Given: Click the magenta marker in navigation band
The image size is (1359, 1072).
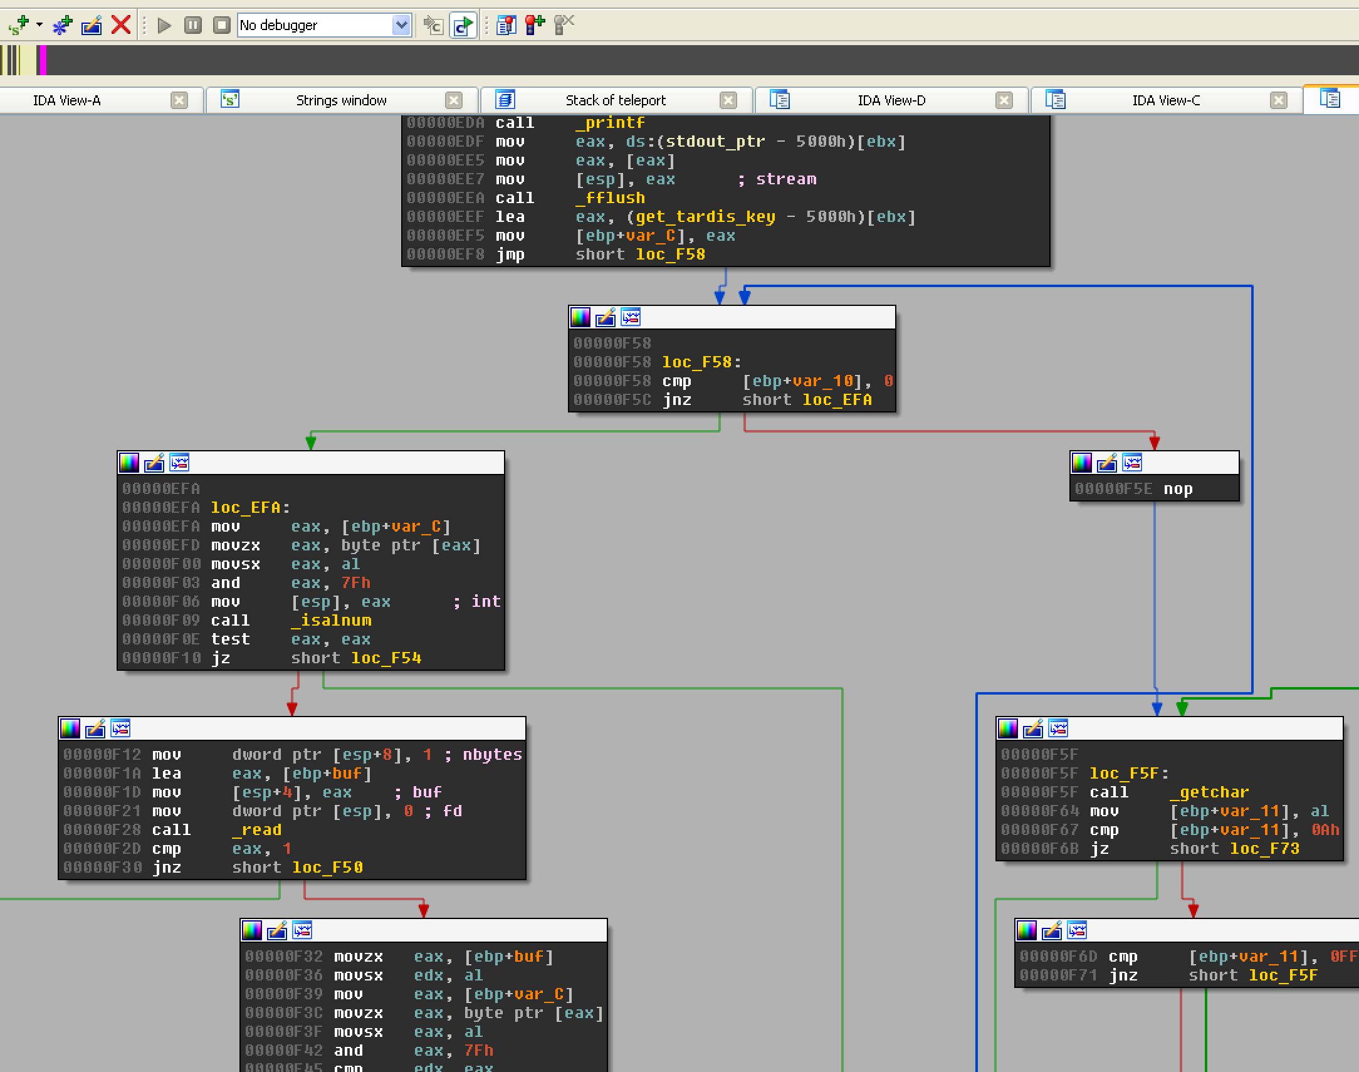Looking at the screenshot, I should [42, 61].
